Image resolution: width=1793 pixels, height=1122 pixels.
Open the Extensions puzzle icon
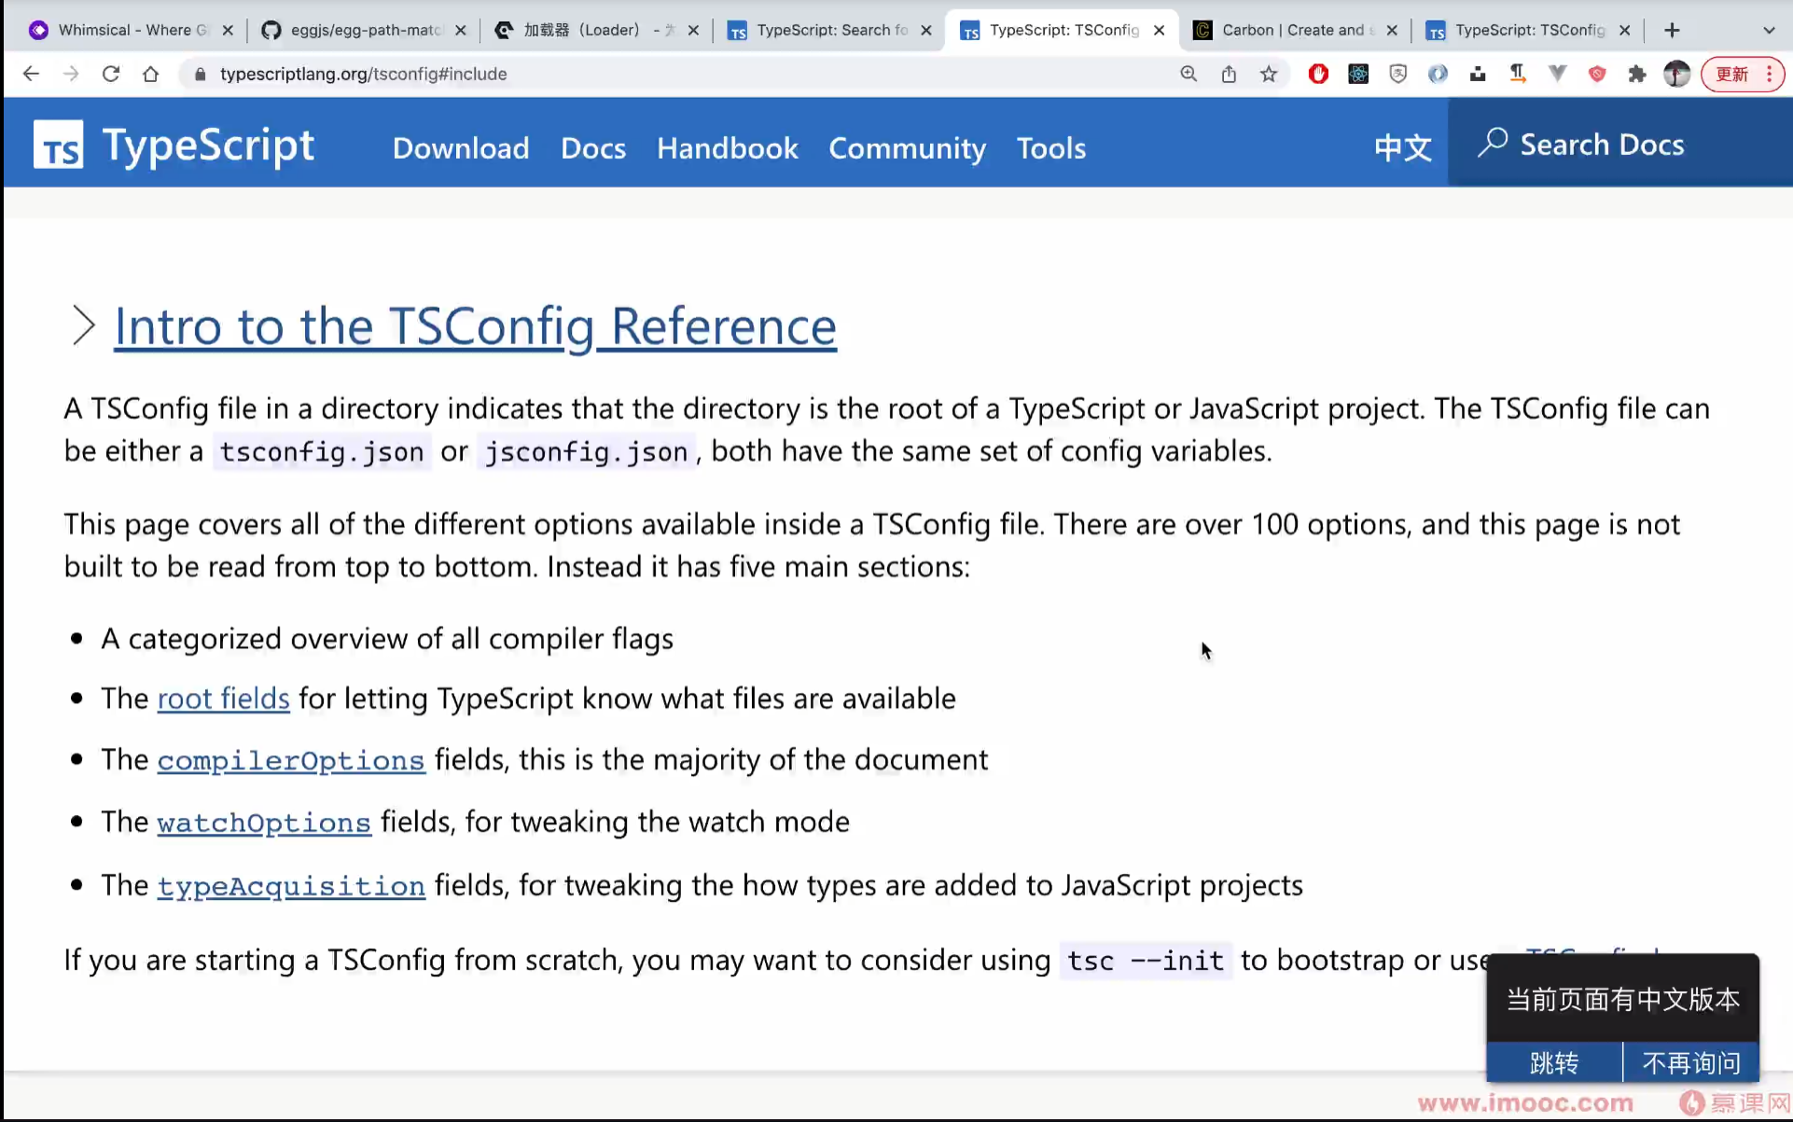coord(1636,74)
